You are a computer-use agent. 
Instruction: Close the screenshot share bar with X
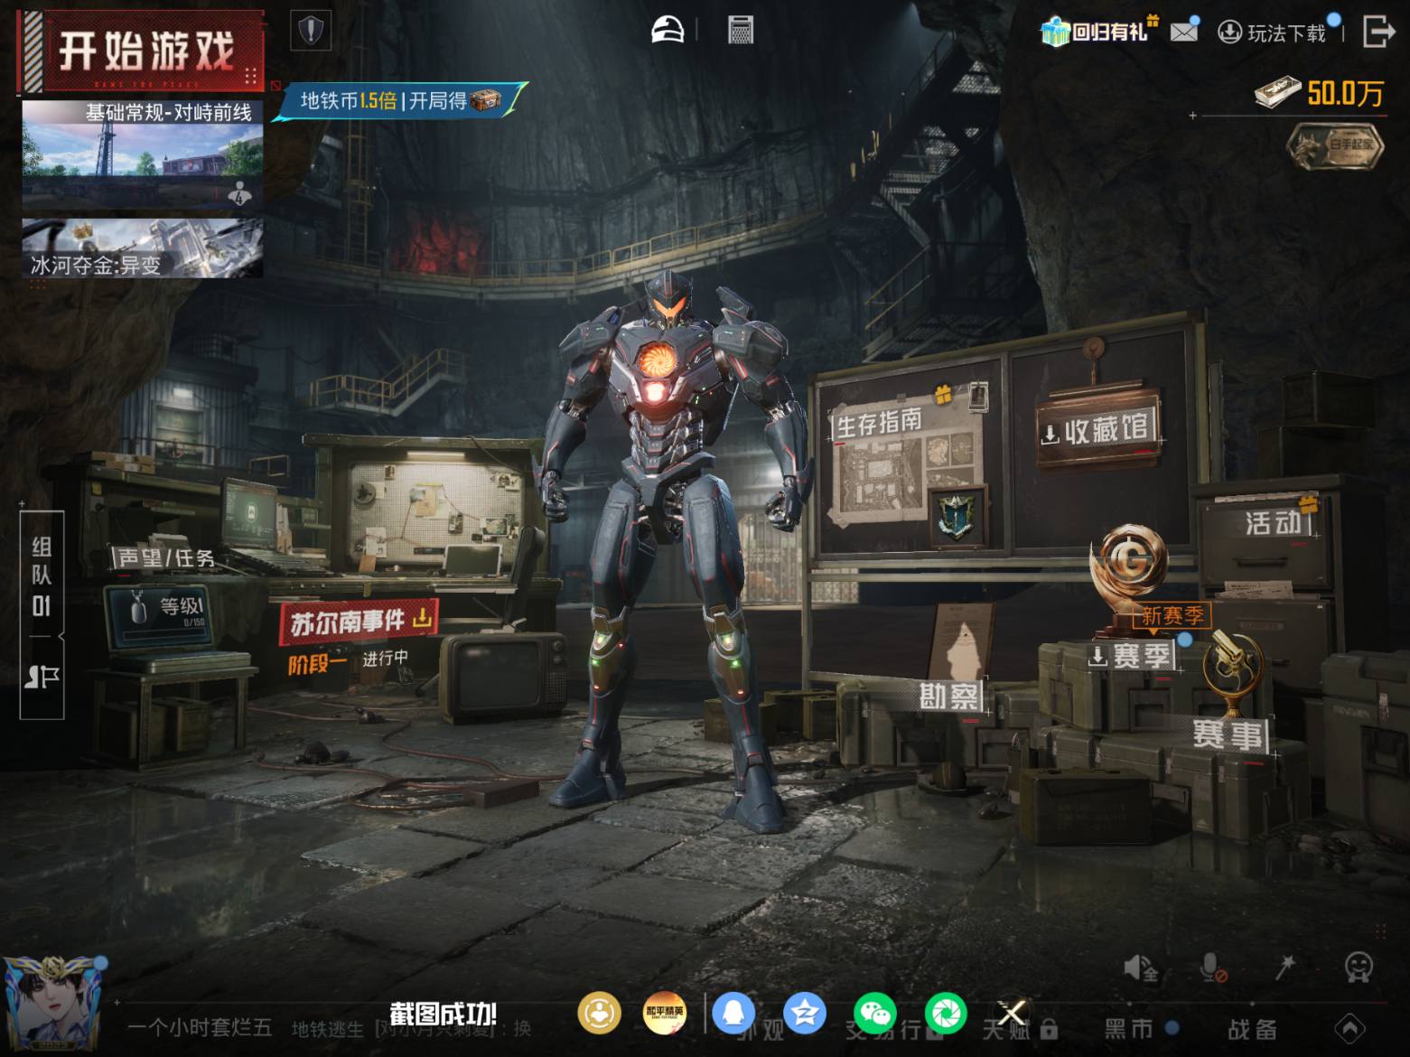point(1012,1014)
